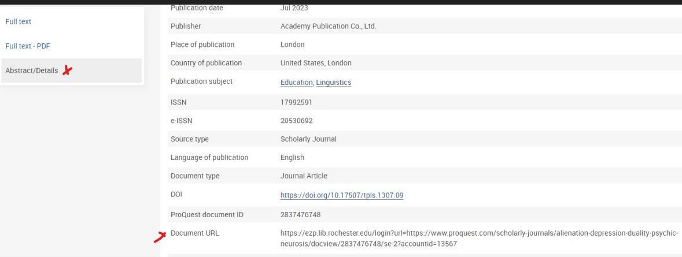Click the e-ISSN value 20530692

click(296, 121)
